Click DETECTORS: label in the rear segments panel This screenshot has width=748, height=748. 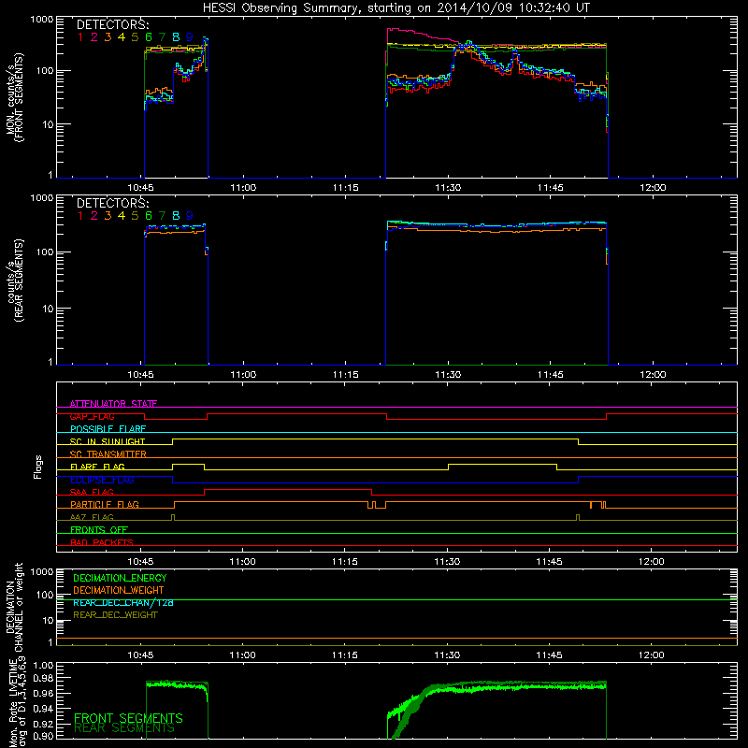click(x=112, y=203)
